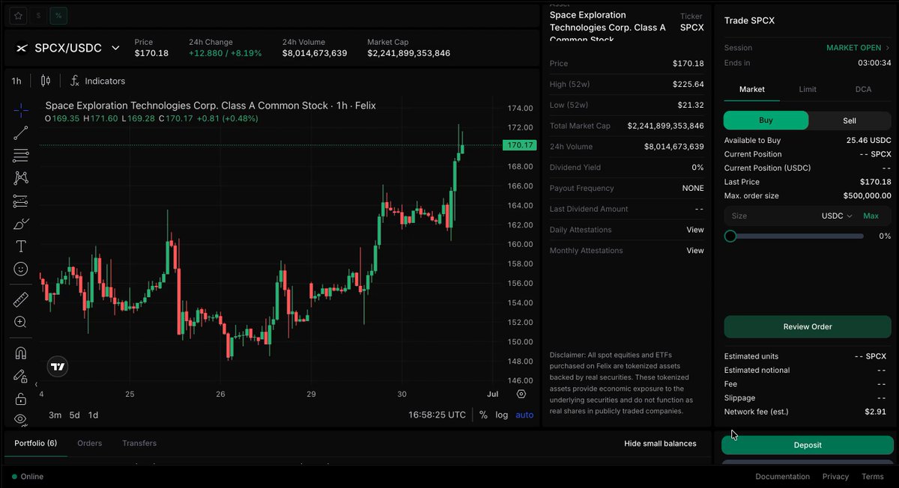
Task: Switch to the Limit order tab
Action: coord(808,89)
